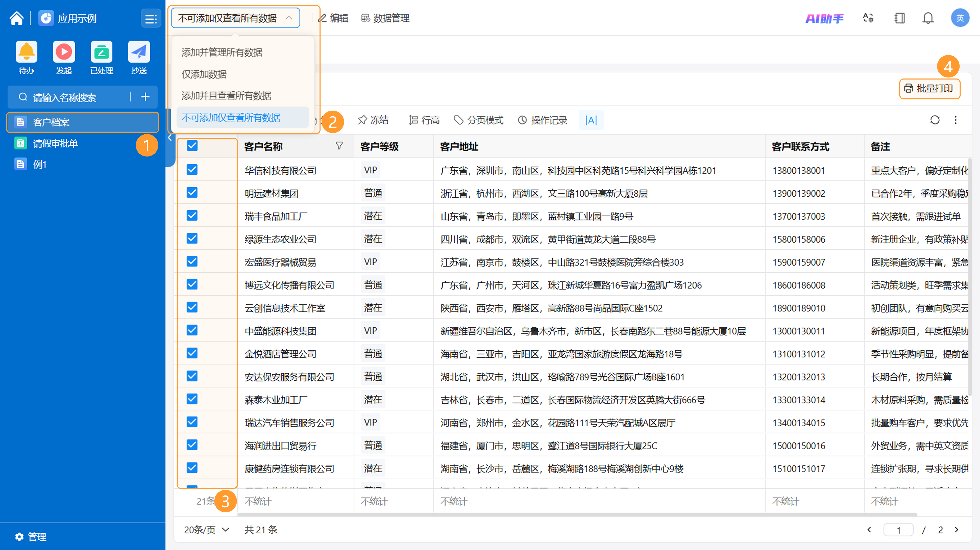The image size is (980, 550).
Task: Refresh the table data
Action: coord(935,120)
